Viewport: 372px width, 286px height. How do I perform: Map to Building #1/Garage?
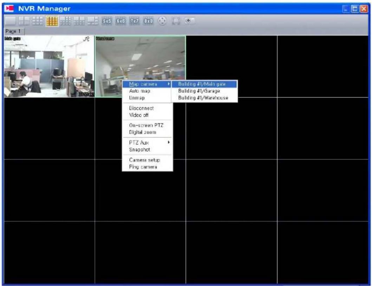[204, 91]
